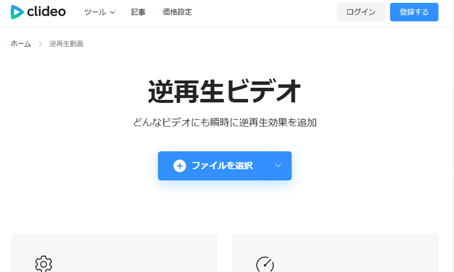Click the 逆再生ビデオ heading
The width and height of the screenshot is (454, 272).
click(225, 91)
